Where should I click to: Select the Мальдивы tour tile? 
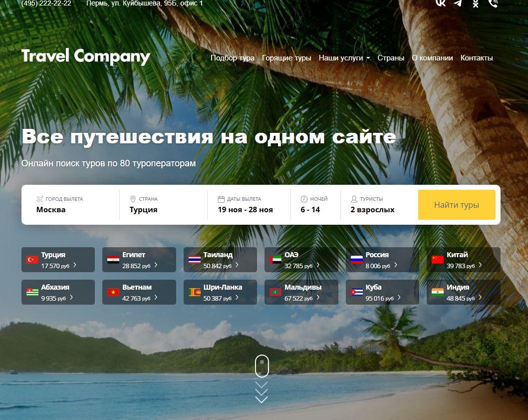pos(301,292)
